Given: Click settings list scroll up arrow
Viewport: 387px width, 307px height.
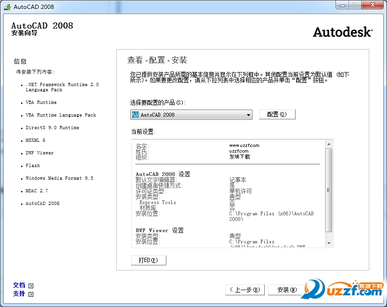Looking at the screenshot, I should (x=329, y=144).
